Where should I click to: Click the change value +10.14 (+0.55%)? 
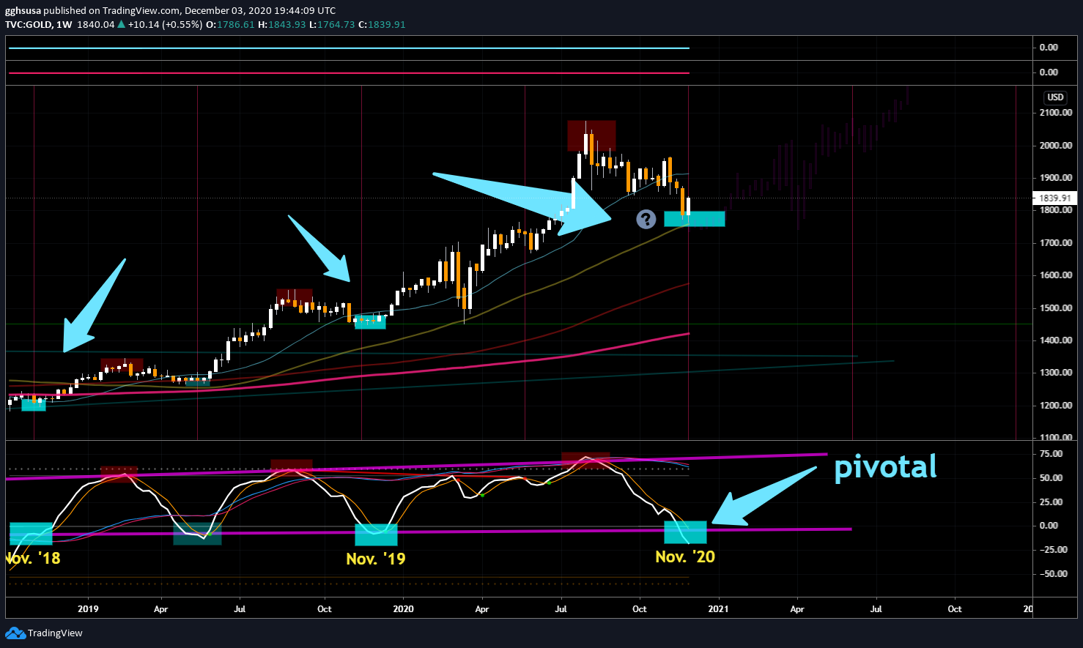[x=165, y=24]
